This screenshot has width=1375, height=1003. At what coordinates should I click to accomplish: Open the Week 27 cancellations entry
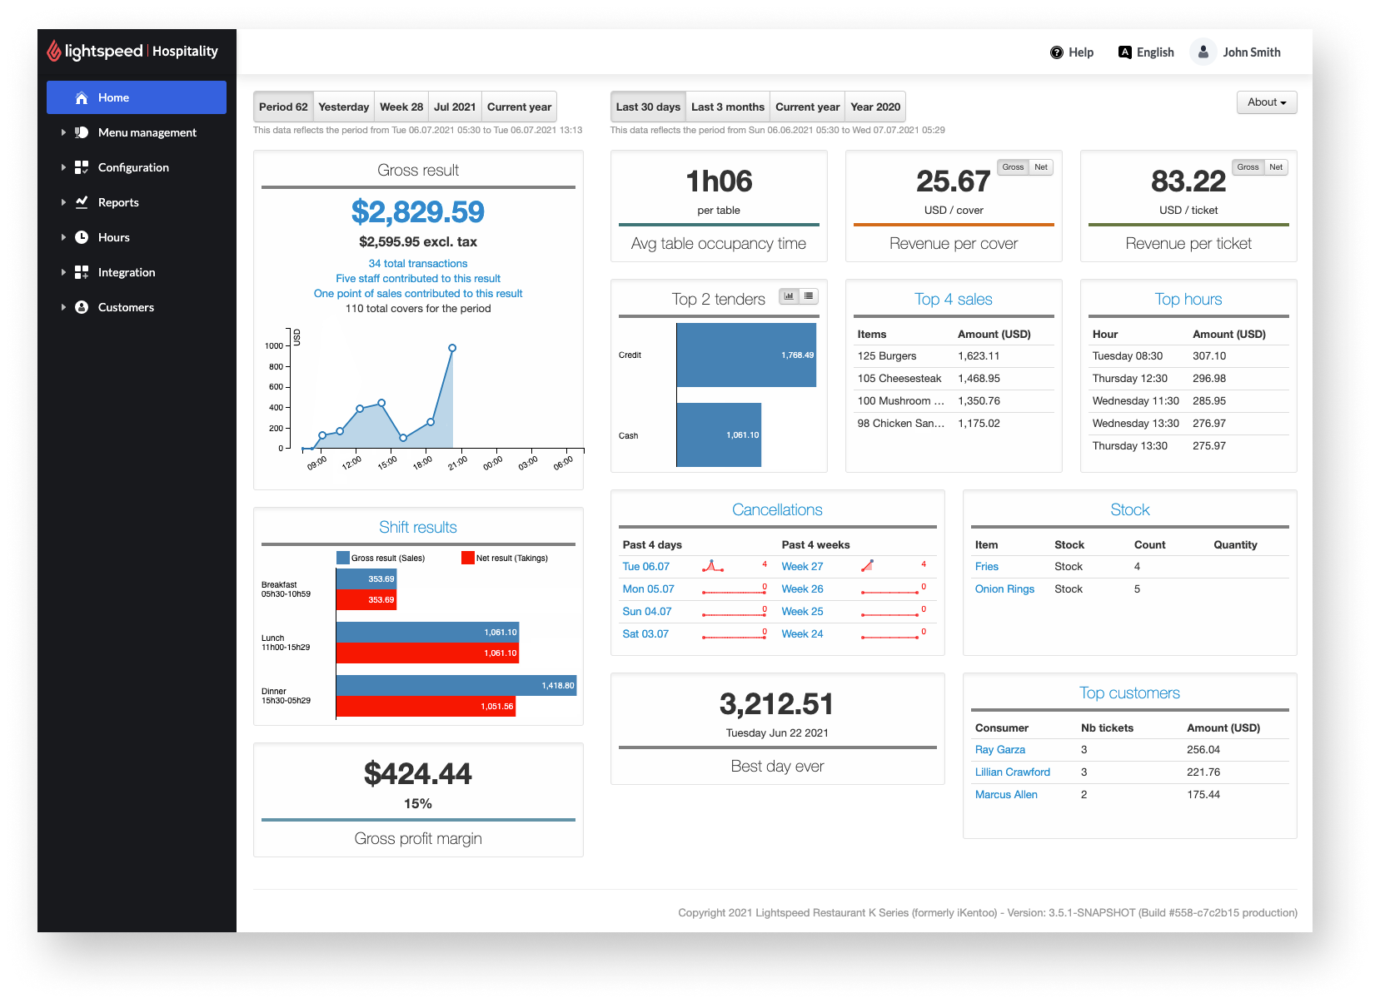(802, 566)
